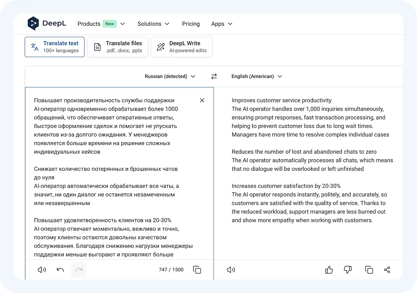Click the DeepL logo
Screen dimensions: 417x293
click(47, 23)
